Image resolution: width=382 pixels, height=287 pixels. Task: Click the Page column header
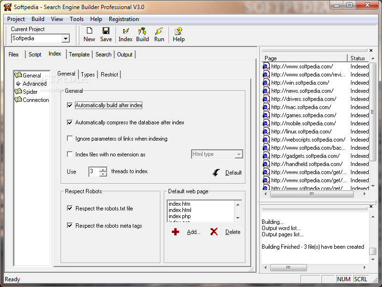[305, 58]
